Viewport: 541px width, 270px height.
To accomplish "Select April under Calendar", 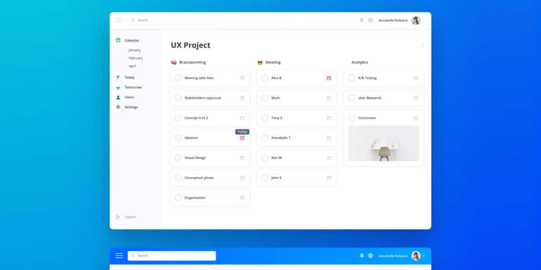I will [x=133, y=66].
